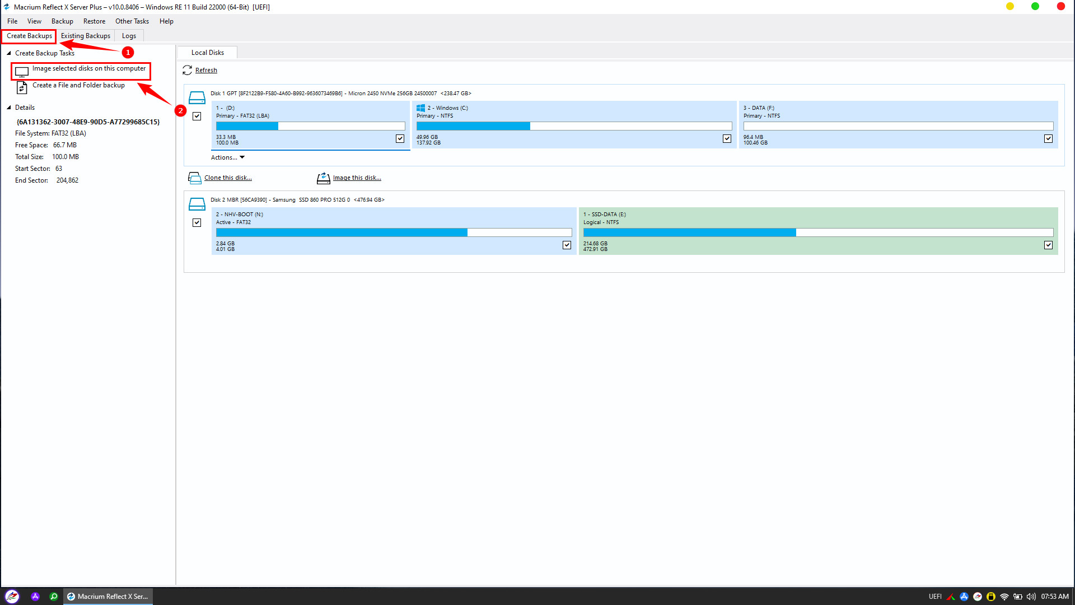Open the Actions dropdown under Disk 1
The image size is (1075, 605).
tap(227, 157)
